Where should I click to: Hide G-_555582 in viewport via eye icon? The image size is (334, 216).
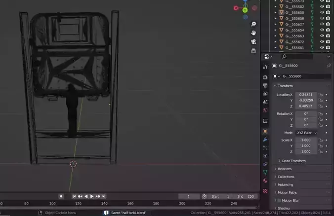tap(322, 6)
